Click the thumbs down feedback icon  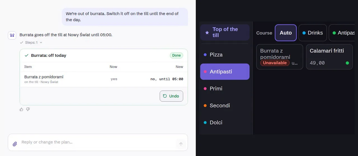[28, 109]
